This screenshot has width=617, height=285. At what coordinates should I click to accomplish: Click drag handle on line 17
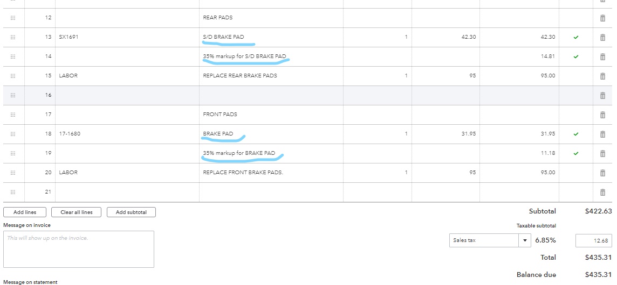(13, 115)
